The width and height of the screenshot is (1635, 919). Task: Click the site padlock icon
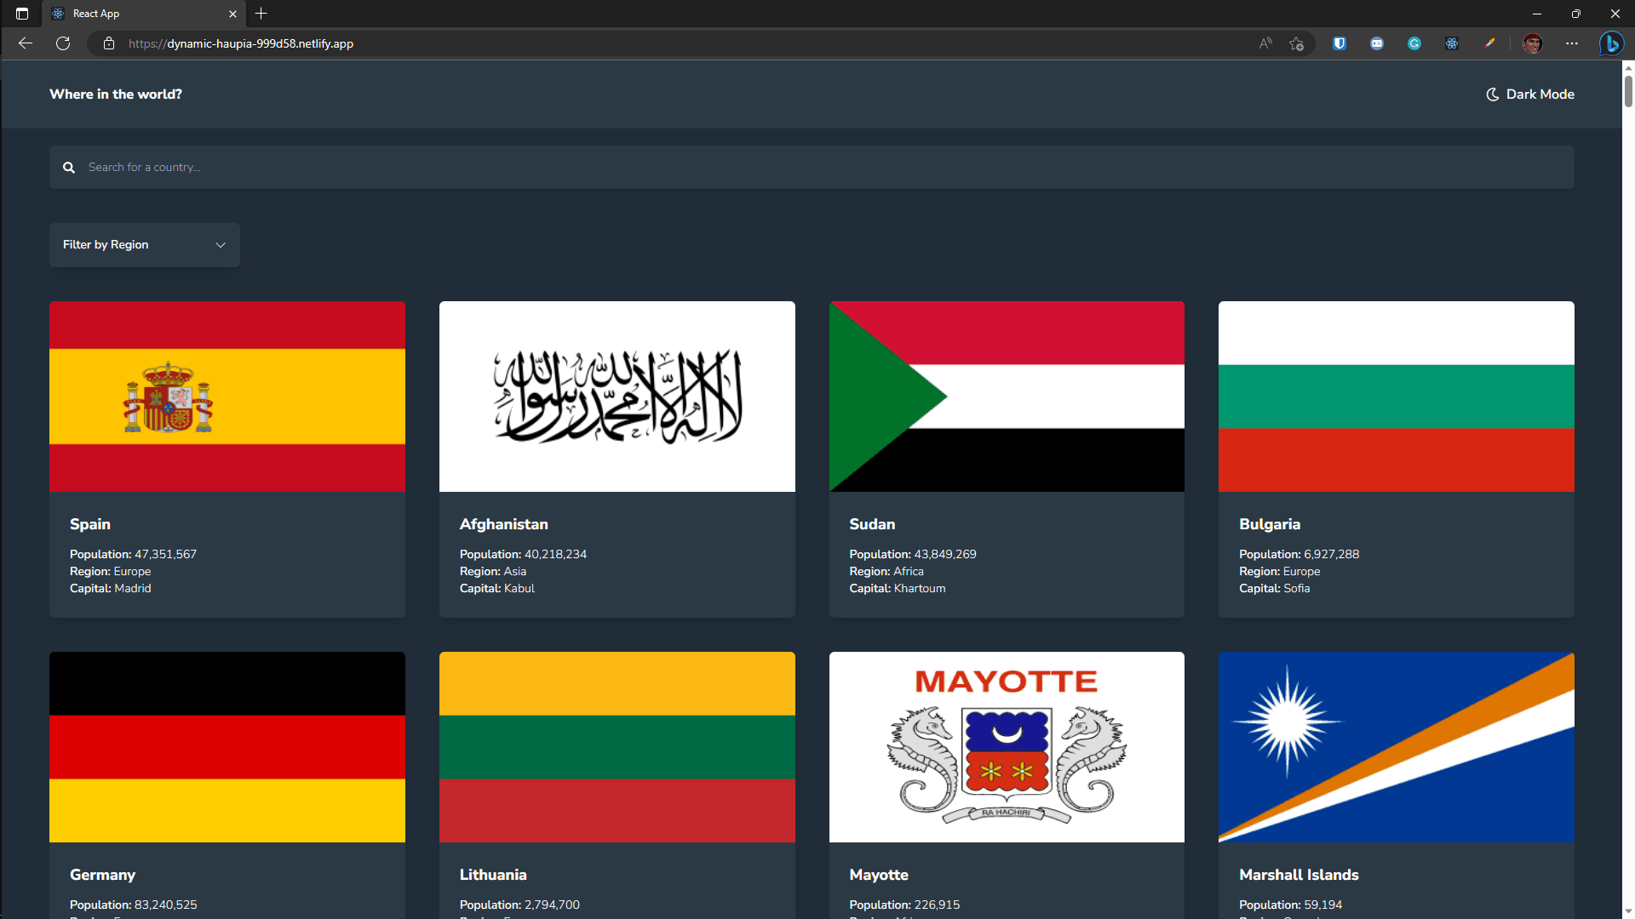point(109,43)
